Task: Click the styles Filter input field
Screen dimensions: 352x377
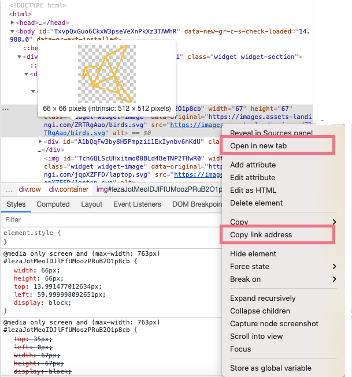Action: 112,220
